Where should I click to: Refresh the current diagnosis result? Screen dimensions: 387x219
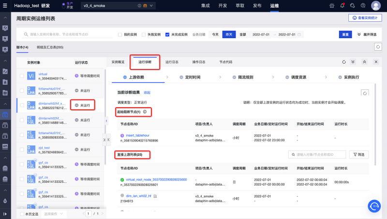tap(365, 93)
